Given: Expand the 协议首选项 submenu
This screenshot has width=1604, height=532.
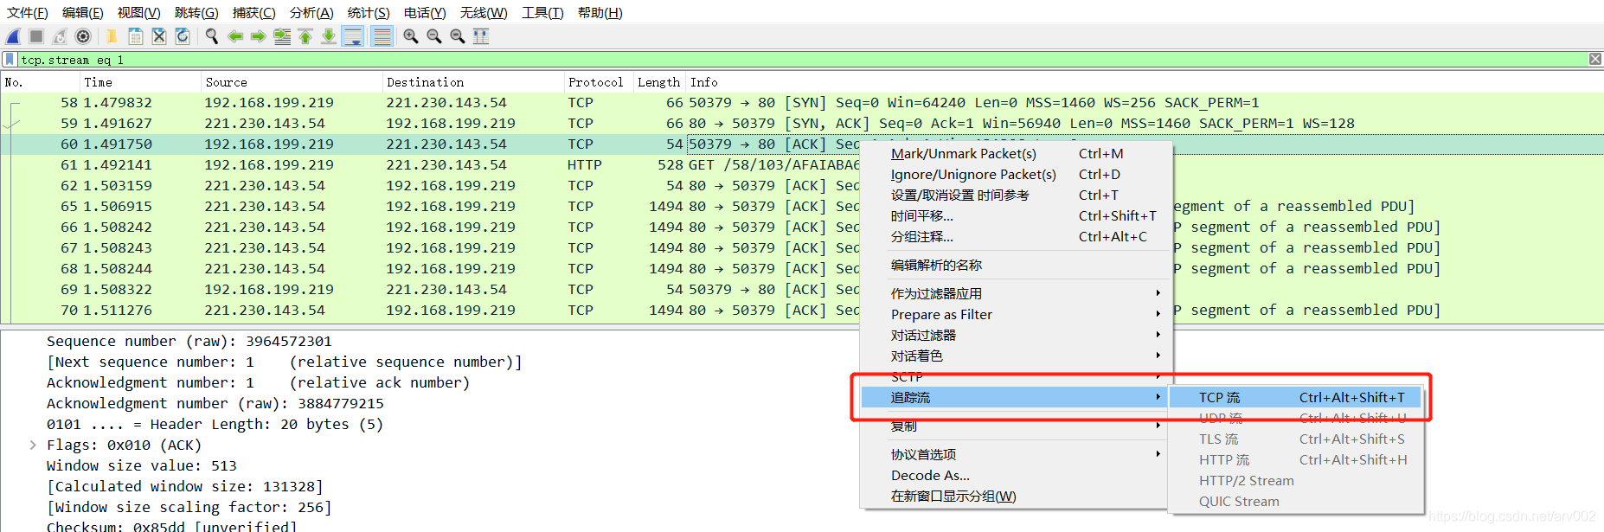Looking at the screenshot, I should click(1017, 454).
